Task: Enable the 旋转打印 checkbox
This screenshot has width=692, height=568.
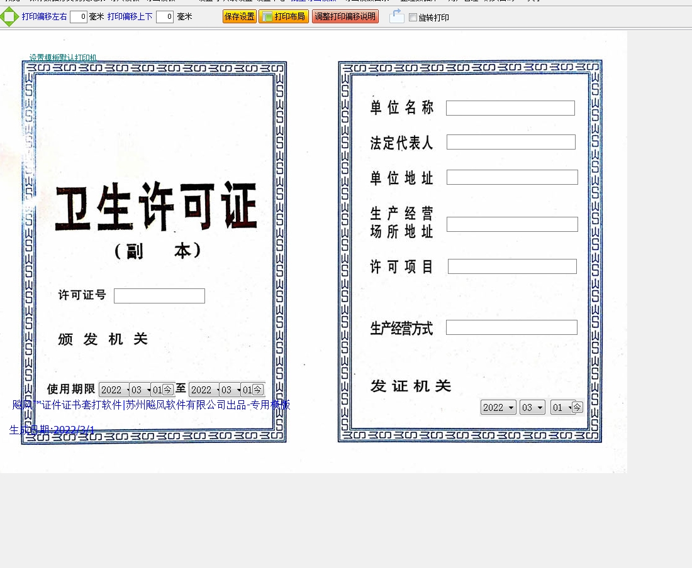Action: 413,18
